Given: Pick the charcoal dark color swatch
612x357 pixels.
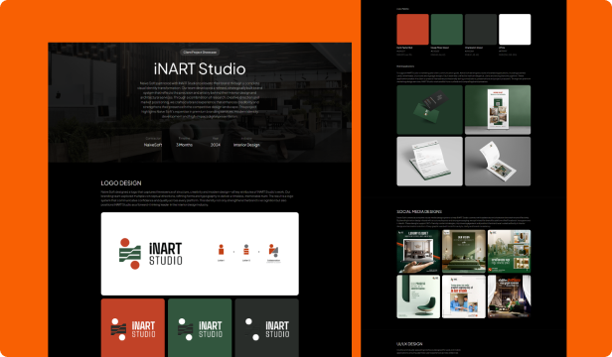Looking at the screenshot, I should click(x=481, y=29).
